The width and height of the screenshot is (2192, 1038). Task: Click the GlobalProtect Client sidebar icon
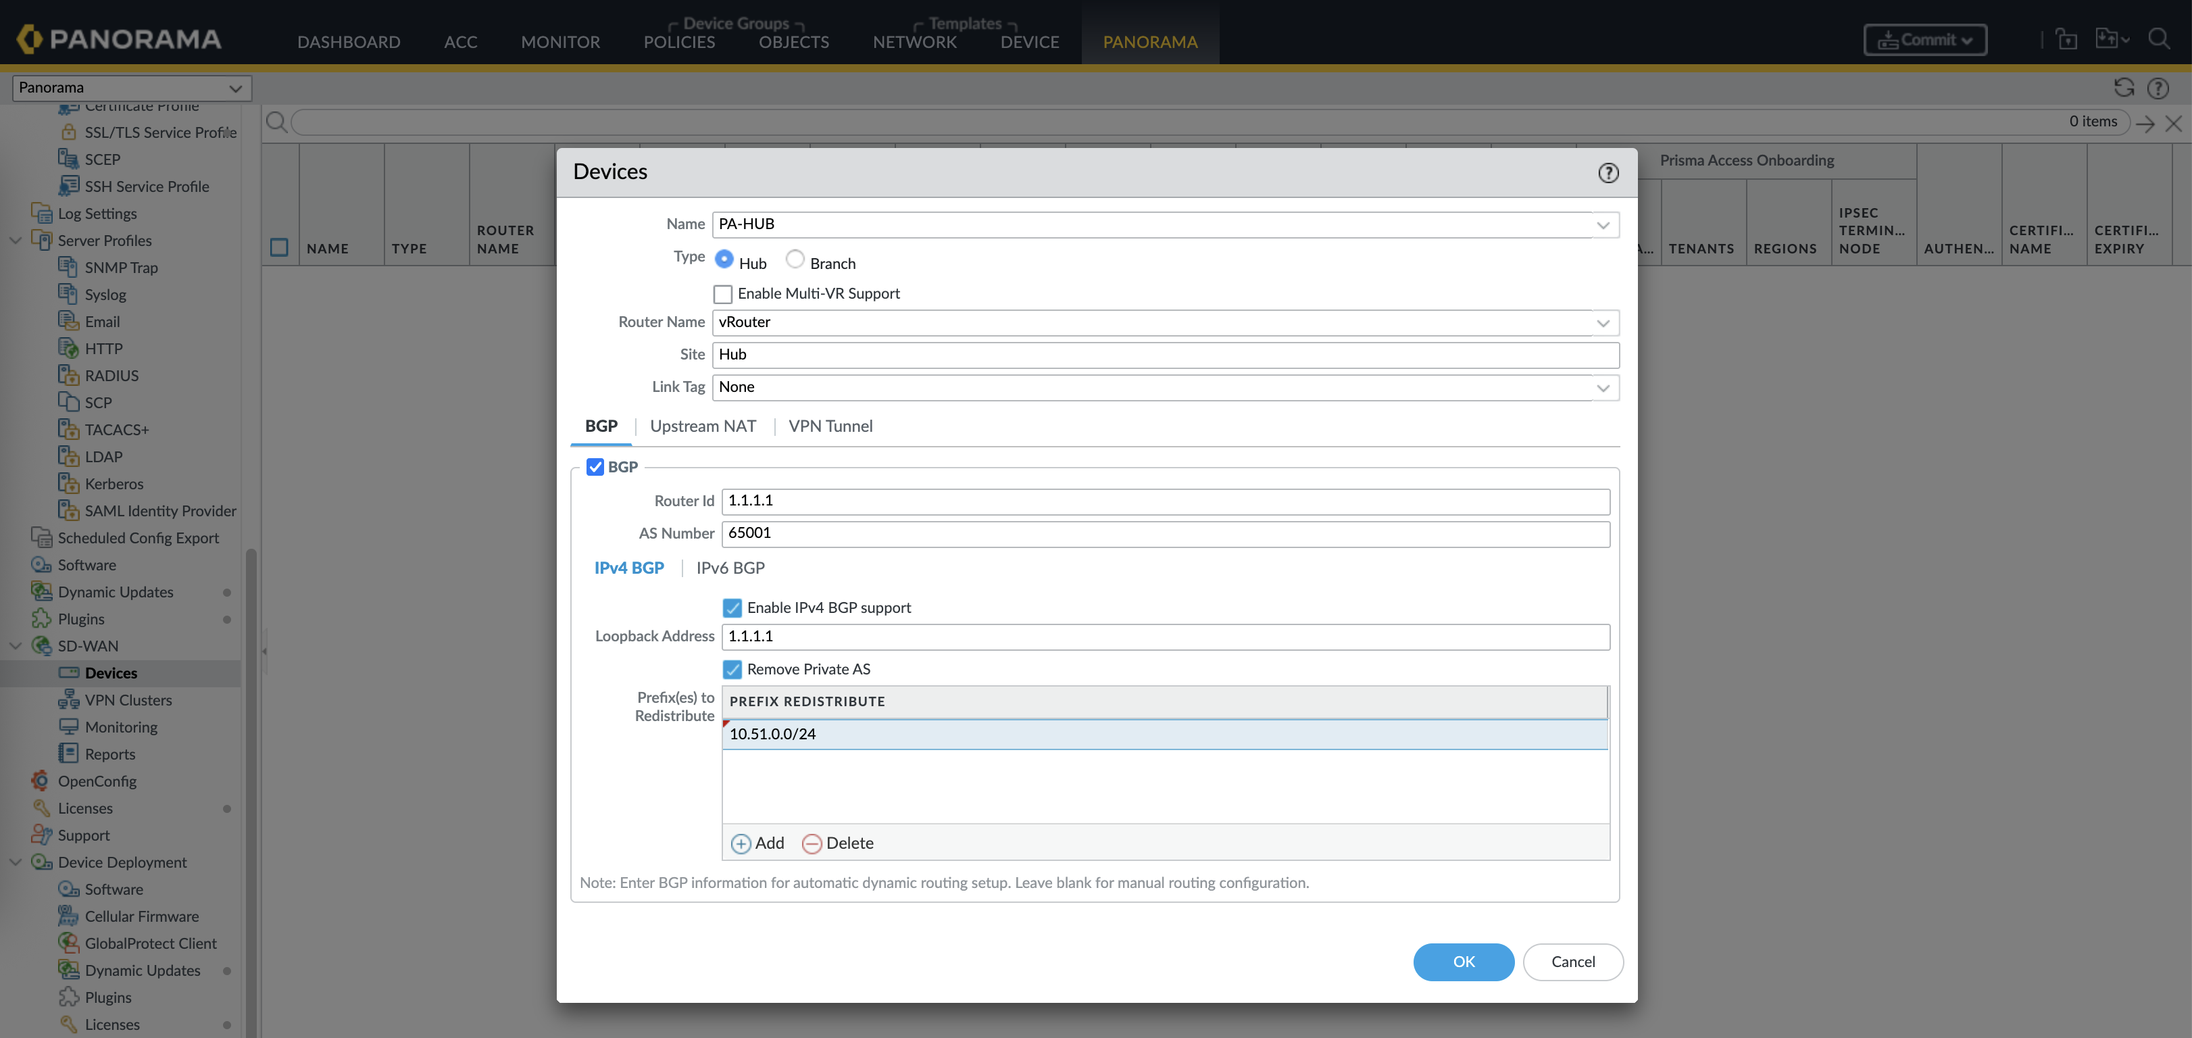click(x=69, y=943)
